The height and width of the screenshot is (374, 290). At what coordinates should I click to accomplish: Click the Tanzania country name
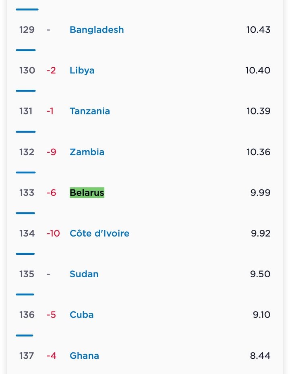tap(90, 111)
